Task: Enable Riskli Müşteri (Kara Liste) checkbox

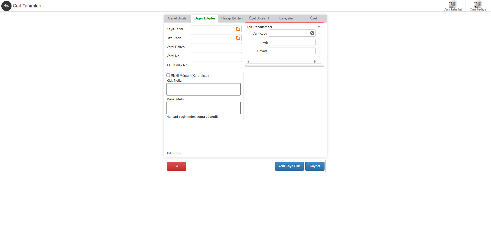Action: pyautogui.click(x=168, y=75)
